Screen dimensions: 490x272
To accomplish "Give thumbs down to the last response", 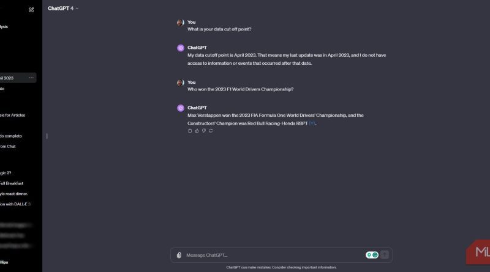I will point(204,131).
